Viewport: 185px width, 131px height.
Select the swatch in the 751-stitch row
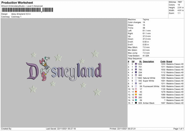tap(136, 67)
